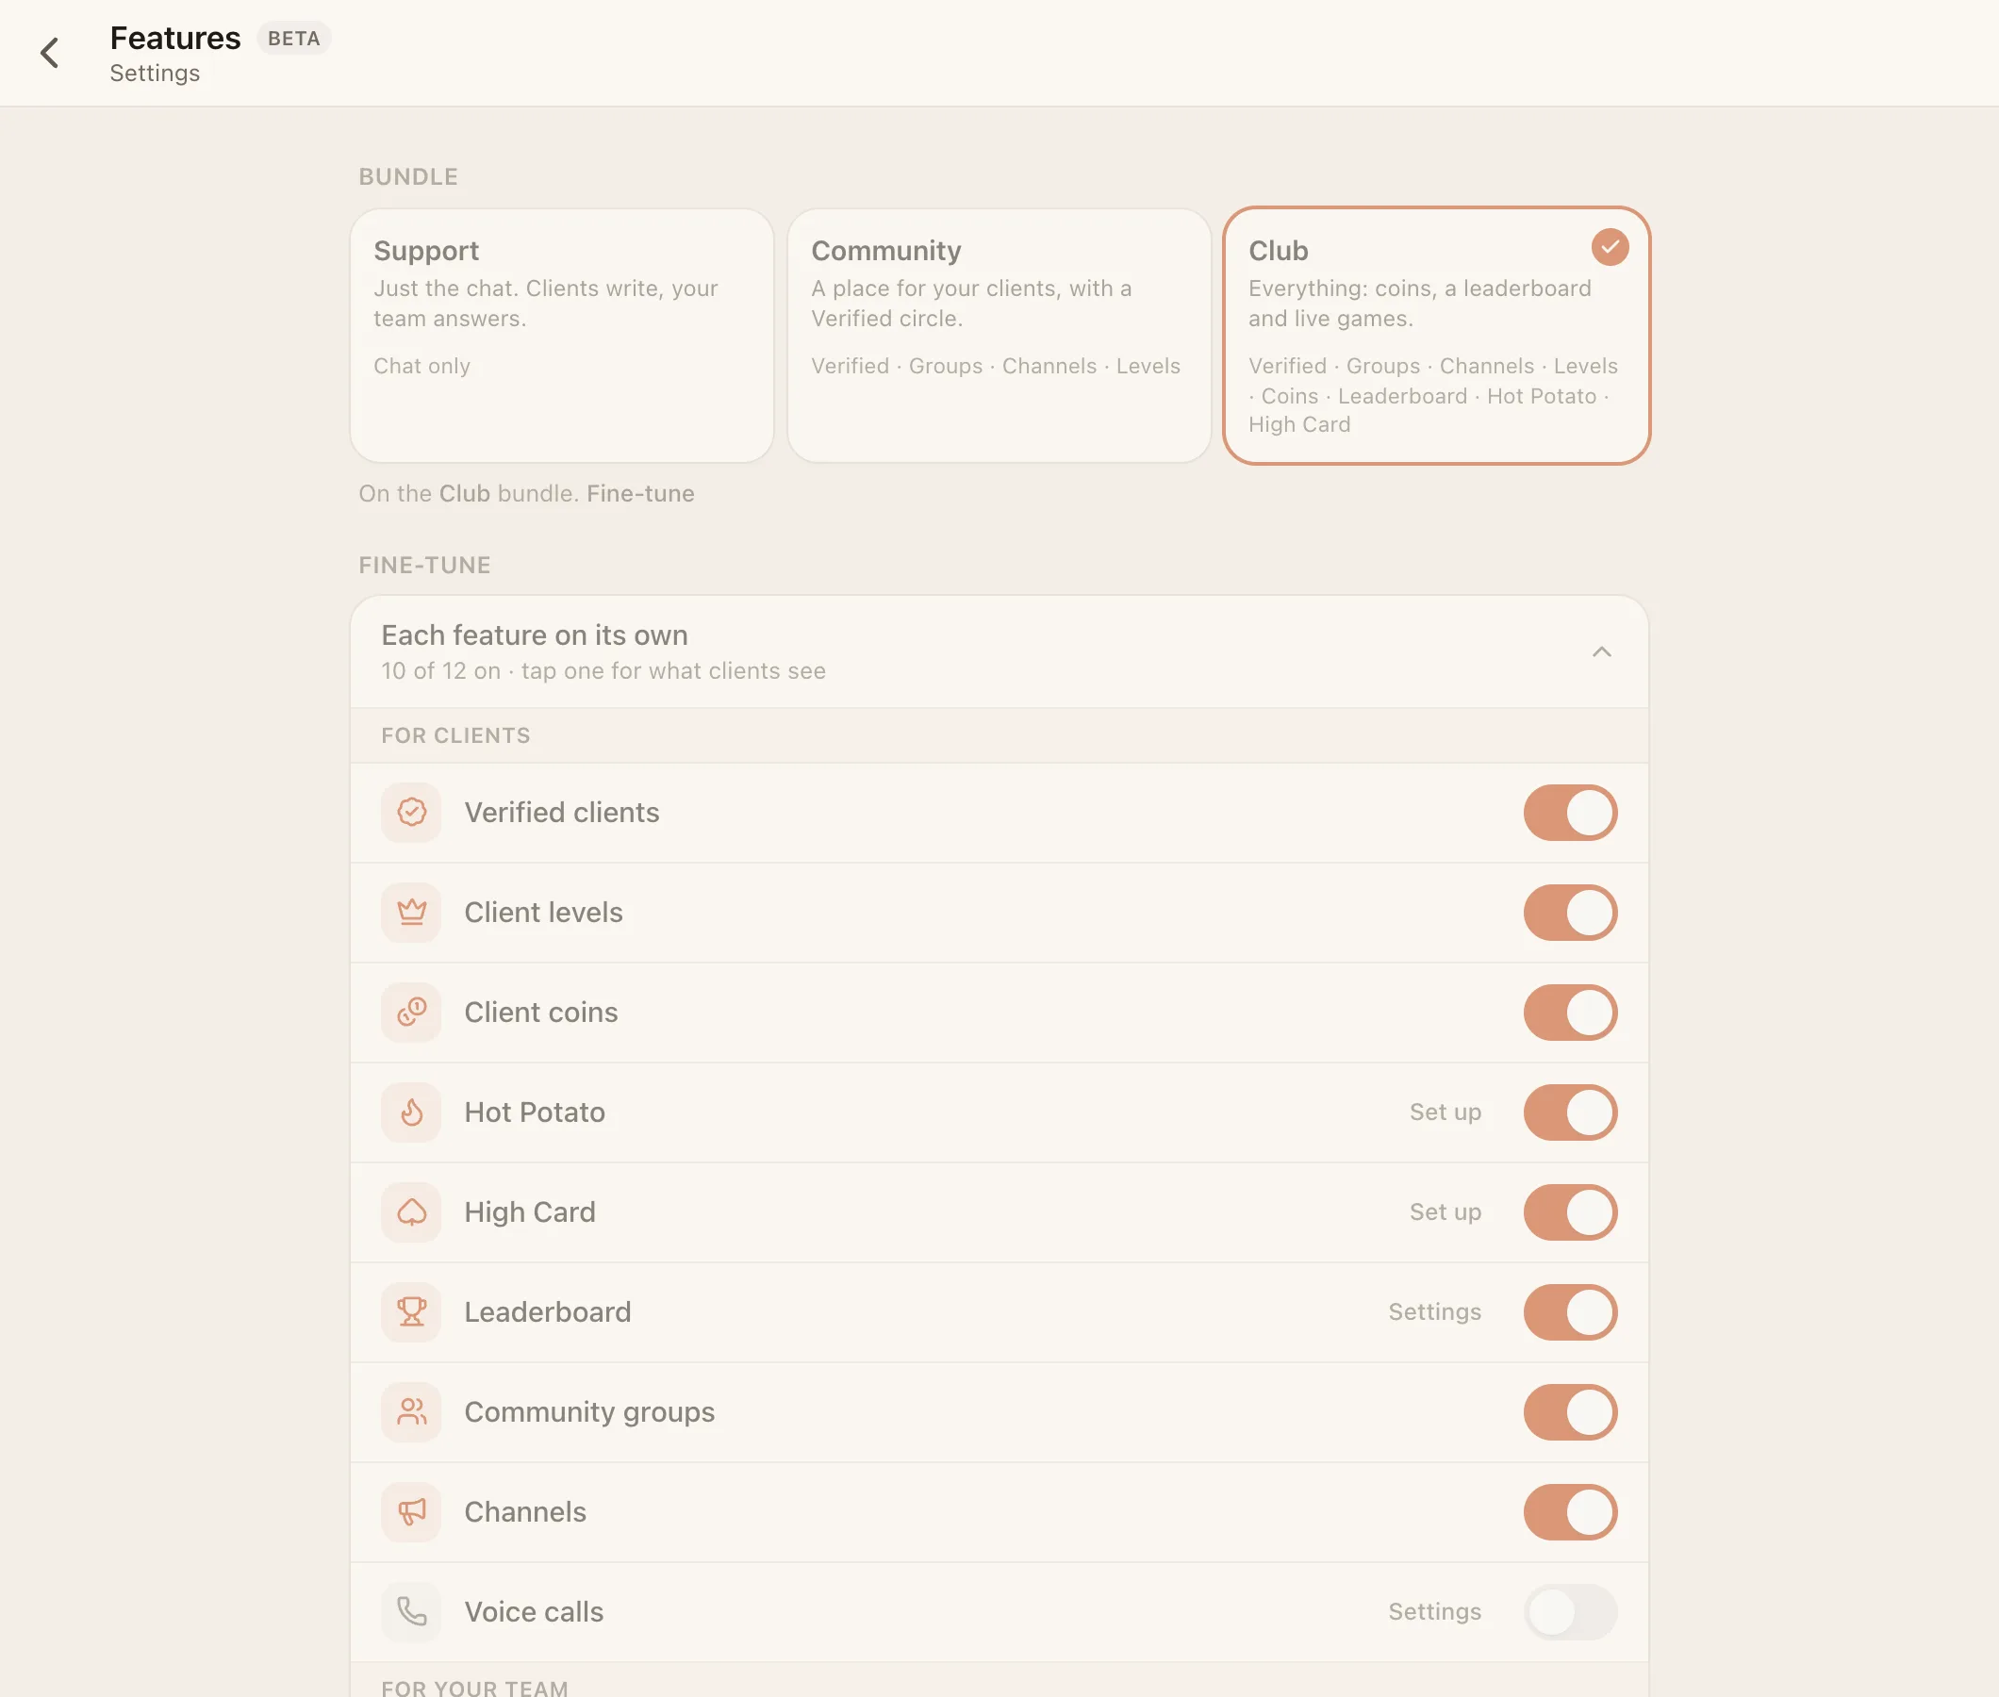Disable the Client levels switch
The image size is (1999, 1697).
[1570, 913]
